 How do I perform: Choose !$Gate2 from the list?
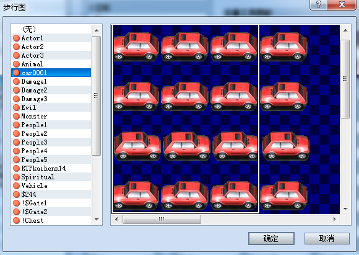(51, 212)
